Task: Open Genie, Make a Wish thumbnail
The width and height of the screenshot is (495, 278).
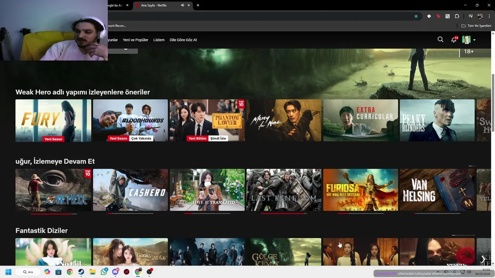Action: pyautogui.click(x=130, y=252)
